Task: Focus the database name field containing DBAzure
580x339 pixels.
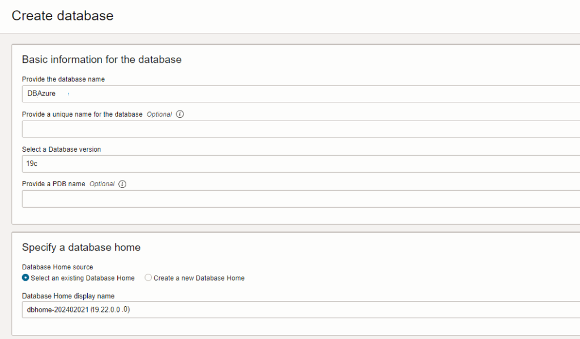Action: (x=300, y=94)
